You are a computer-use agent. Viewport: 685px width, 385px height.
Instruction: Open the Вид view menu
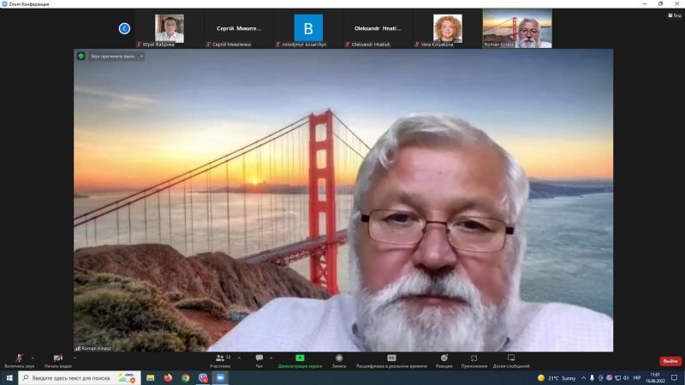pyautogui.click(x=674, y=15)
